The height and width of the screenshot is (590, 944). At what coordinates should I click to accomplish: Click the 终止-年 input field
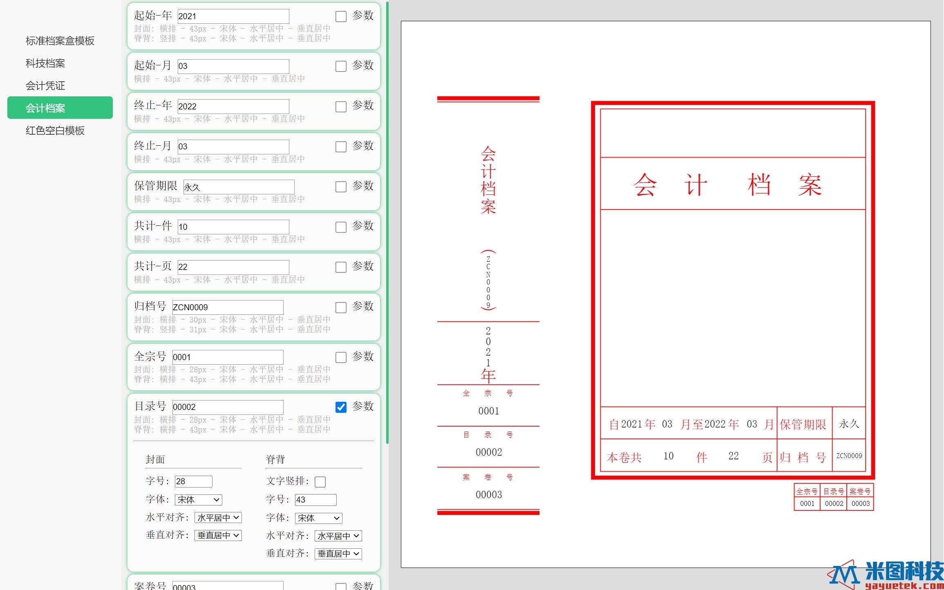[x=233, y=107]
